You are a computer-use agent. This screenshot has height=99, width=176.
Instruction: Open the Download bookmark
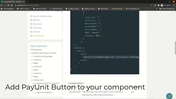103,9
